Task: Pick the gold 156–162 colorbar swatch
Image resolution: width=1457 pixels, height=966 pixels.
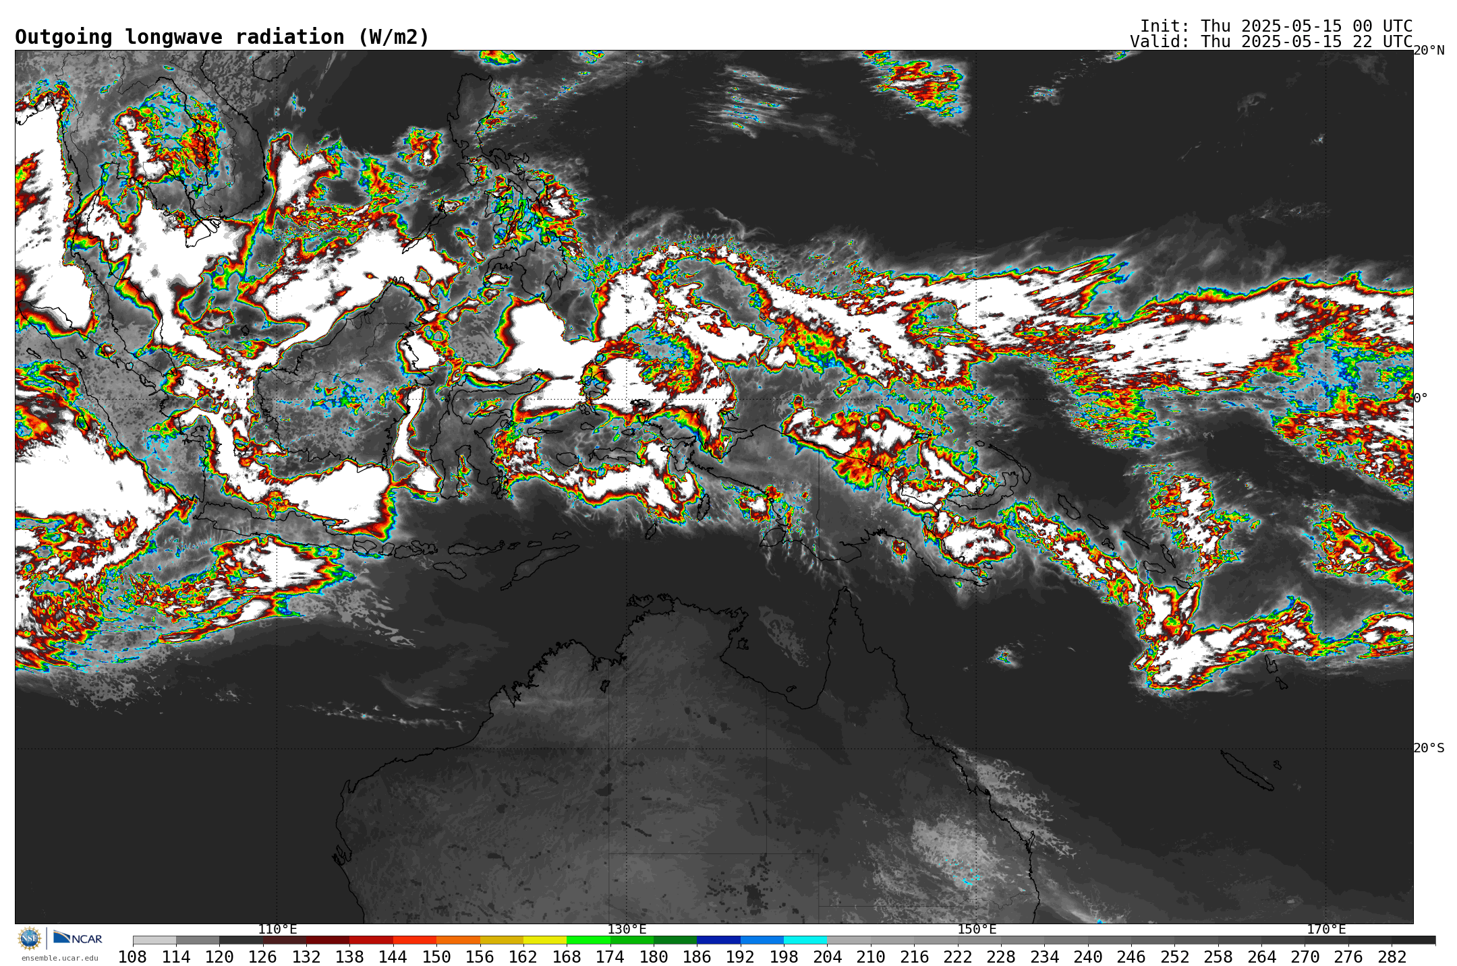Action: pyautogui.click(x=502, y=940)
